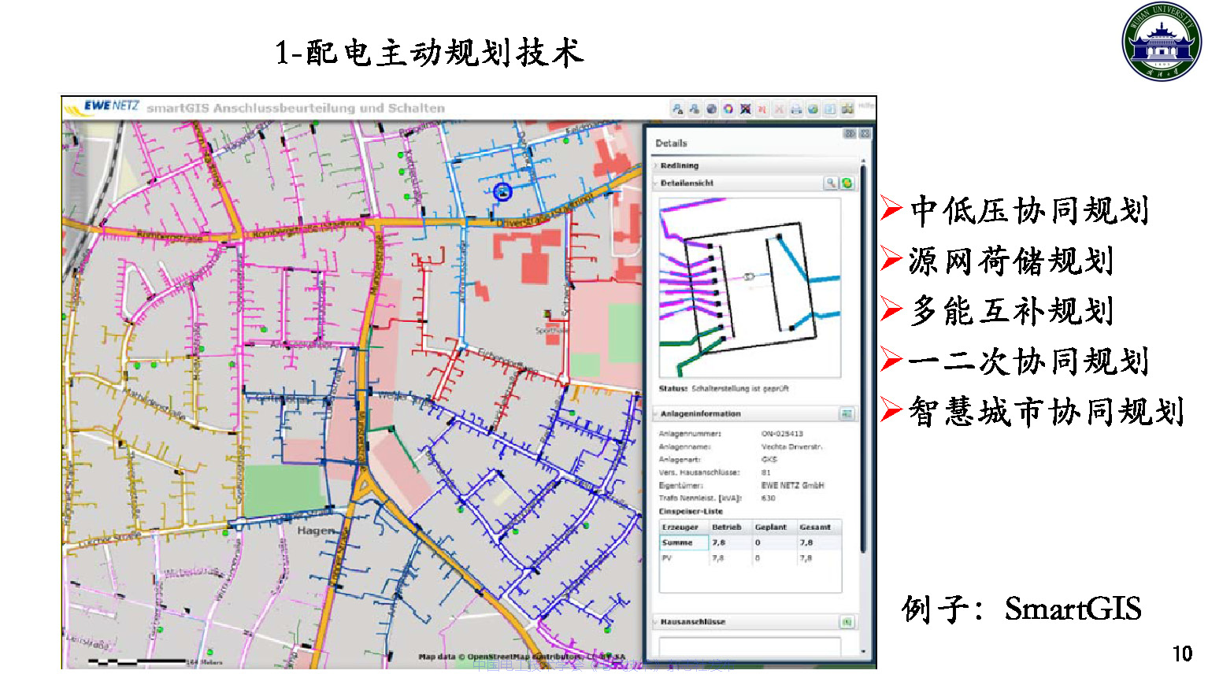This screenshot has height=674, width=1208.
Task: Click the EWE NETZ GmbH owner value
Action: click(x=792, y=485)
